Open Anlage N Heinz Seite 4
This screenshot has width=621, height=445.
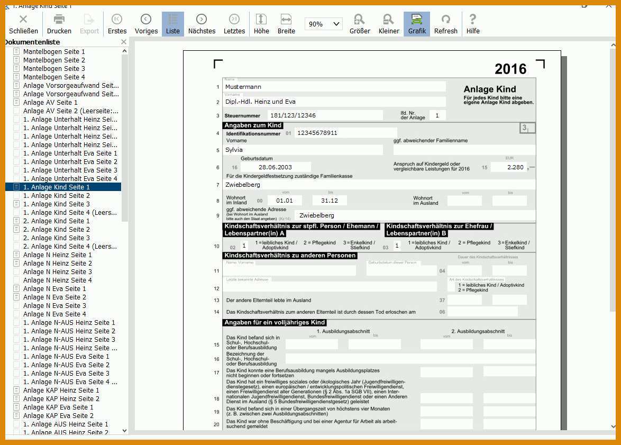pyautogui.click(x=58, y=280)
